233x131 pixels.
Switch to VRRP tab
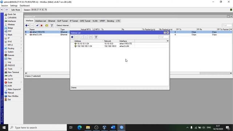pyautogui.click(x=102, y=21)
